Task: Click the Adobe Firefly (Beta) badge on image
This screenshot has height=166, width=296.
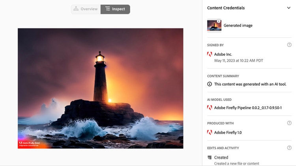Action: tap(30, 144)
